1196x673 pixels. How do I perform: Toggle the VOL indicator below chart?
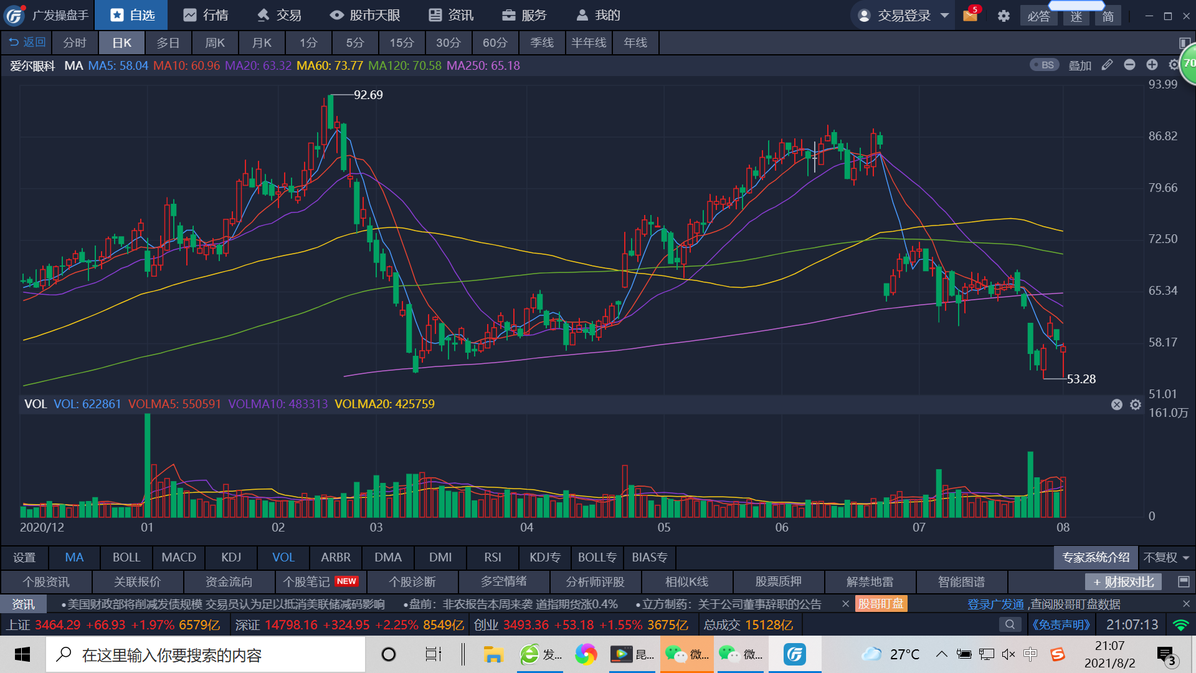283,557
